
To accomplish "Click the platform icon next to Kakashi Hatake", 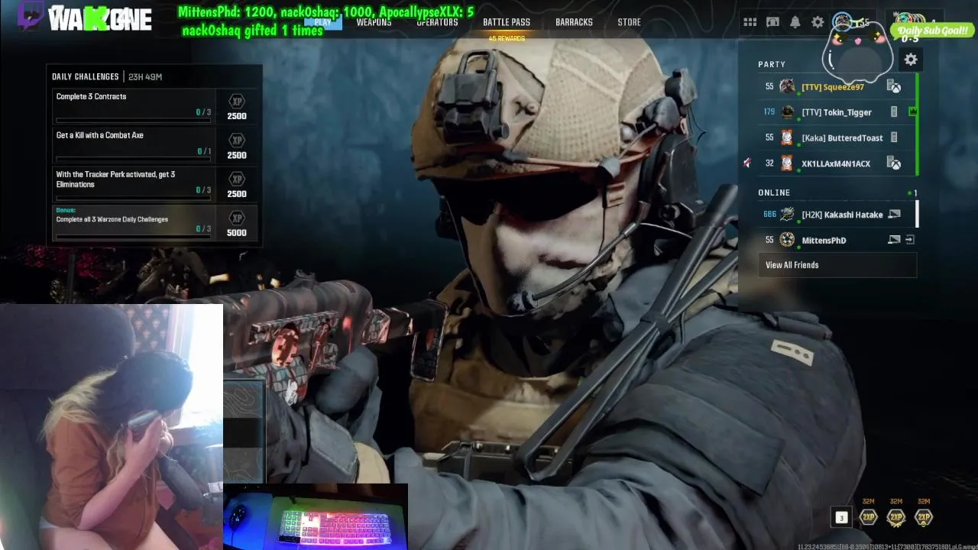I will click(894, 215).
